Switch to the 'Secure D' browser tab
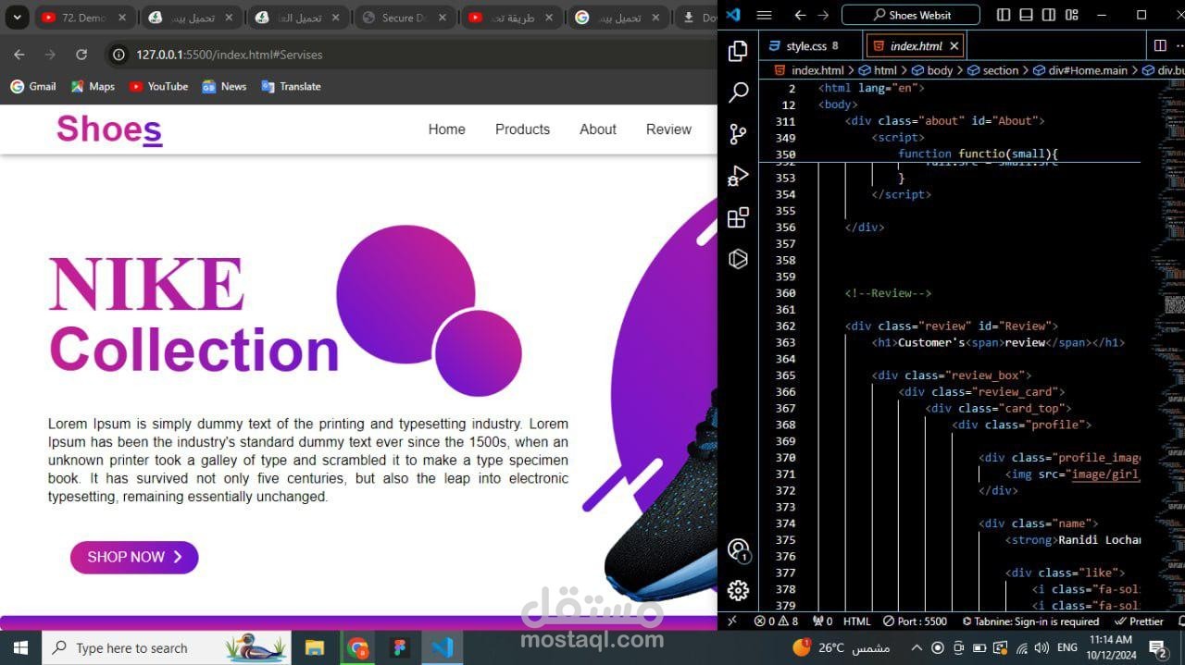This screenshot has height=665, width=1185. [405, 18]
